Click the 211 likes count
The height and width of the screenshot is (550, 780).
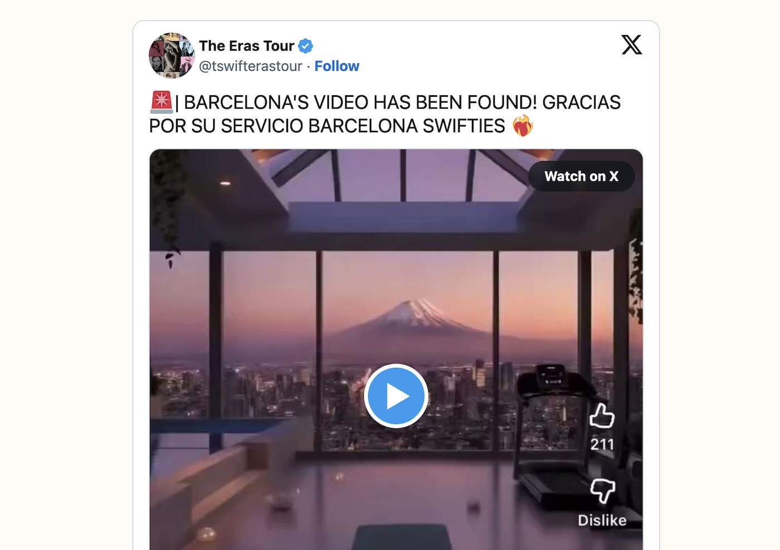click(x=602, y=444)
